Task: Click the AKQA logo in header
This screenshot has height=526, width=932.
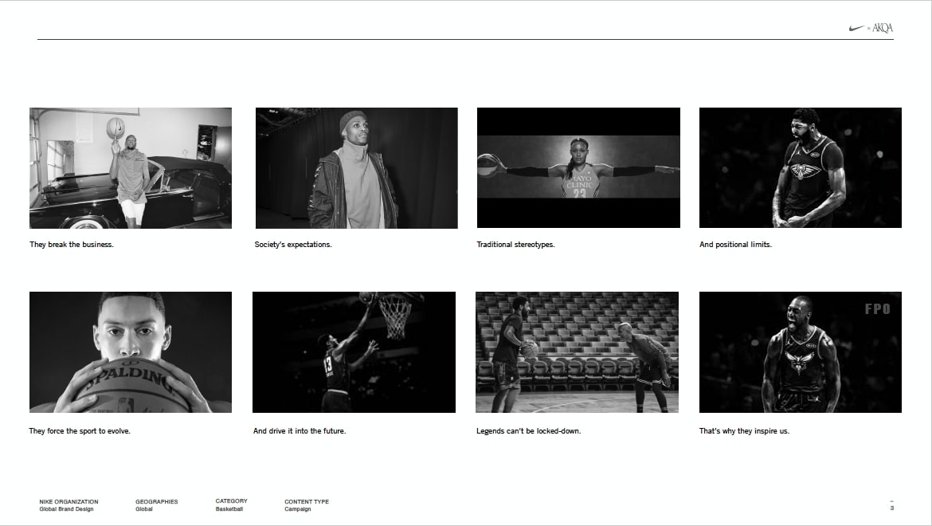Action: pyautogui.click(x=882, y=28)
